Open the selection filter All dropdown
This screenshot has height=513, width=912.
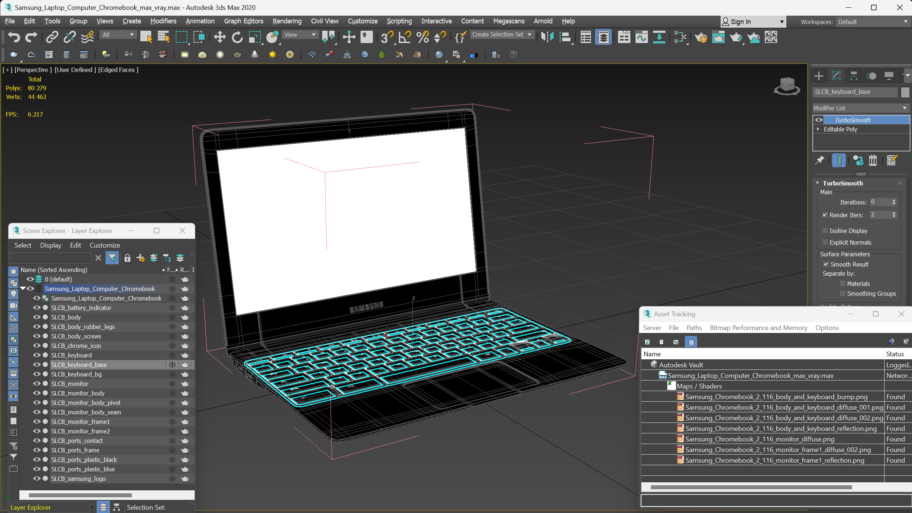click(118, 35)
